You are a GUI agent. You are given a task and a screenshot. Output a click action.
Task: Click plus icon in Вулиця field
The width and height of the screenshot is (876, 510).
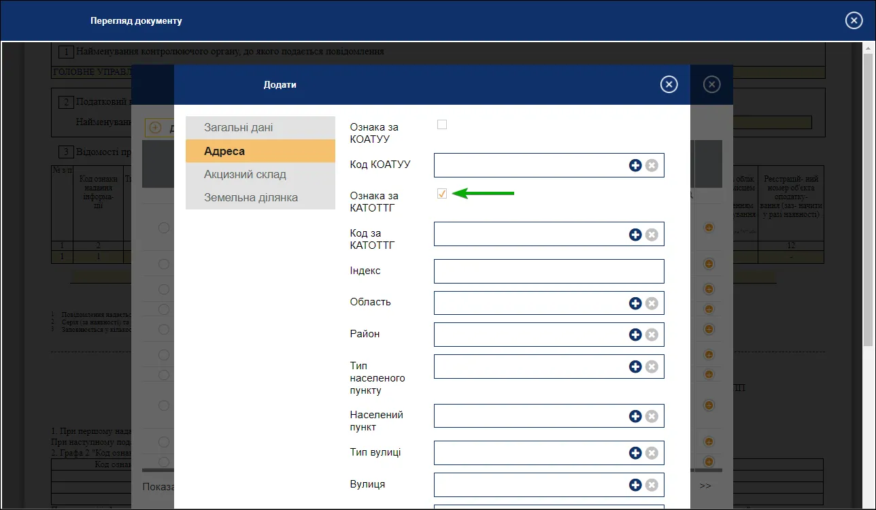tap(635, 485)
